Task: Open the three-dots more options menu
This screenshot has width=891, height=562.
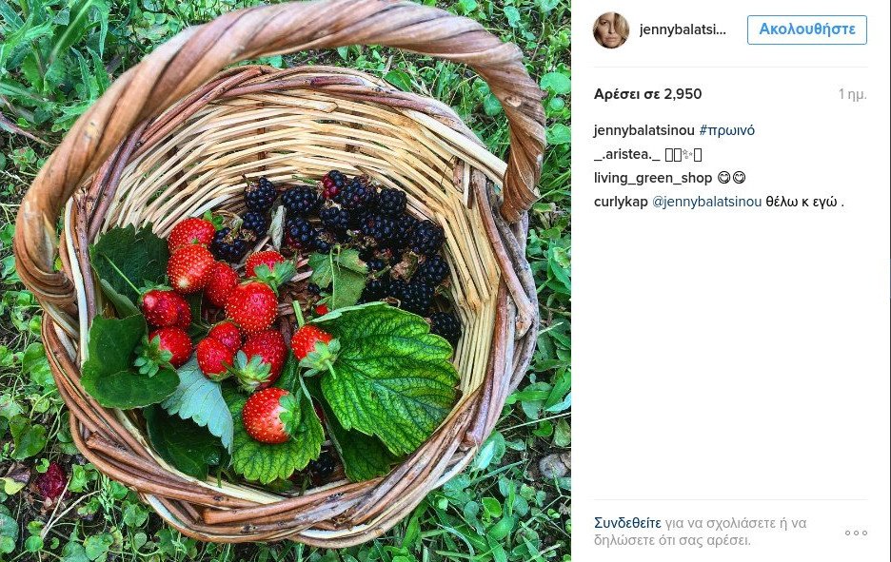Action: coord(856,533)
